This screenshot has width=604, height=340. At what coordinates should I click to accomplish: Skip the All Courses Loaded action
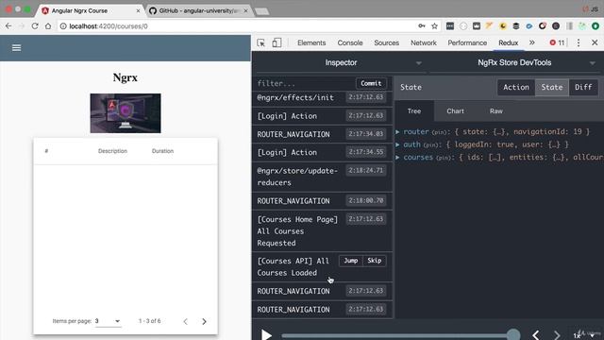(374, 261)
